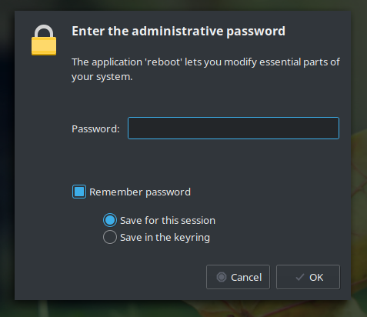This screenshot has width=367, height=317.
Task: Click the checkmark icon on OK button
Action: point(300,277)
